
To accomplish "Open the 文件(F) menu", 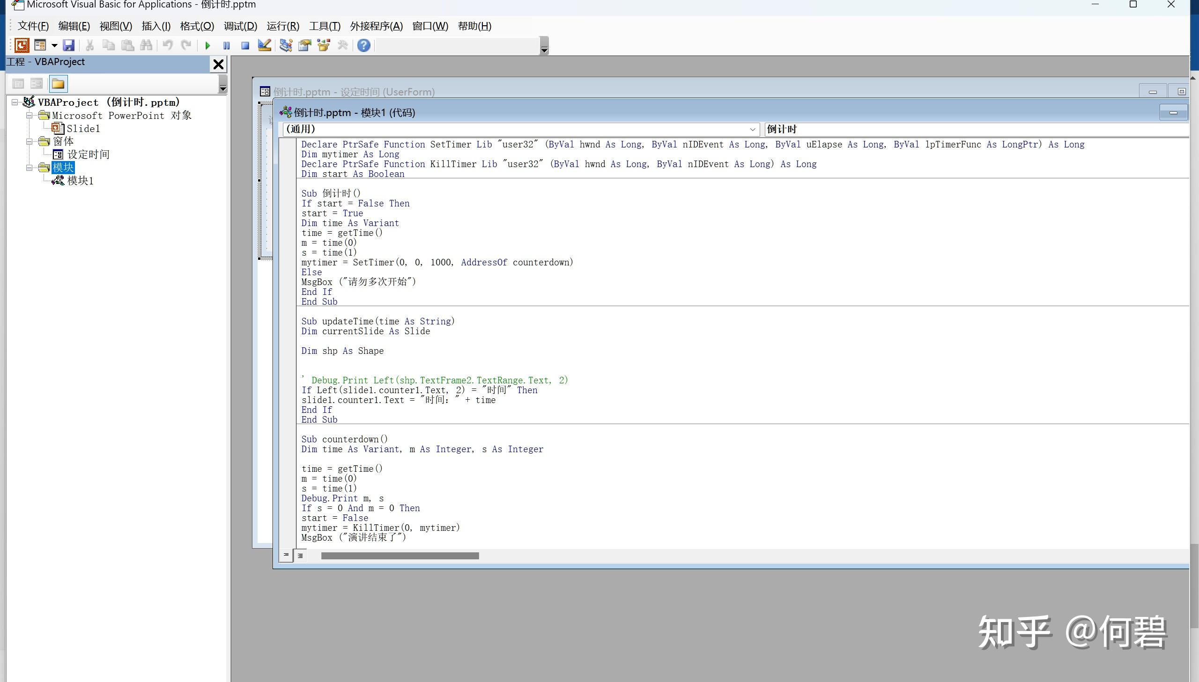I will (33, 26).
